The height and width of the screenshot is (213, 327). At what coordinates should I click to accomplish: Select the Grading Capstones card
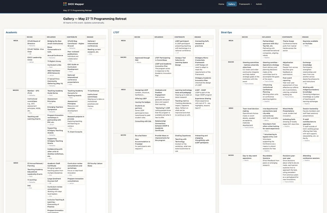click(x=183, y=136)
